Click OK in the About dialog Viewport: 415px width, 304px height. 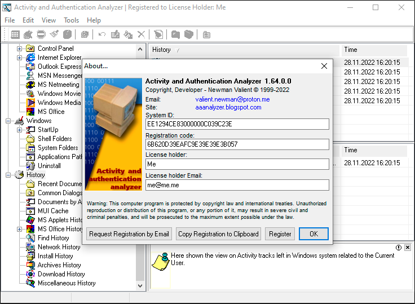tap(314, 234)
